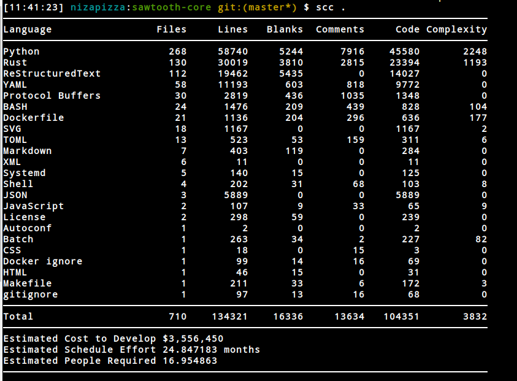Viewport: 517px width, 381px height.
Task: Click the total lines value 134321
Action: pos(230,317)
